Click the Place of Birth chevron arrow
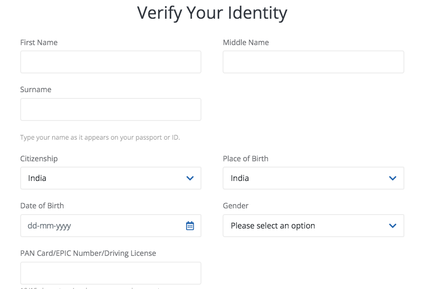 coord(392,178)
